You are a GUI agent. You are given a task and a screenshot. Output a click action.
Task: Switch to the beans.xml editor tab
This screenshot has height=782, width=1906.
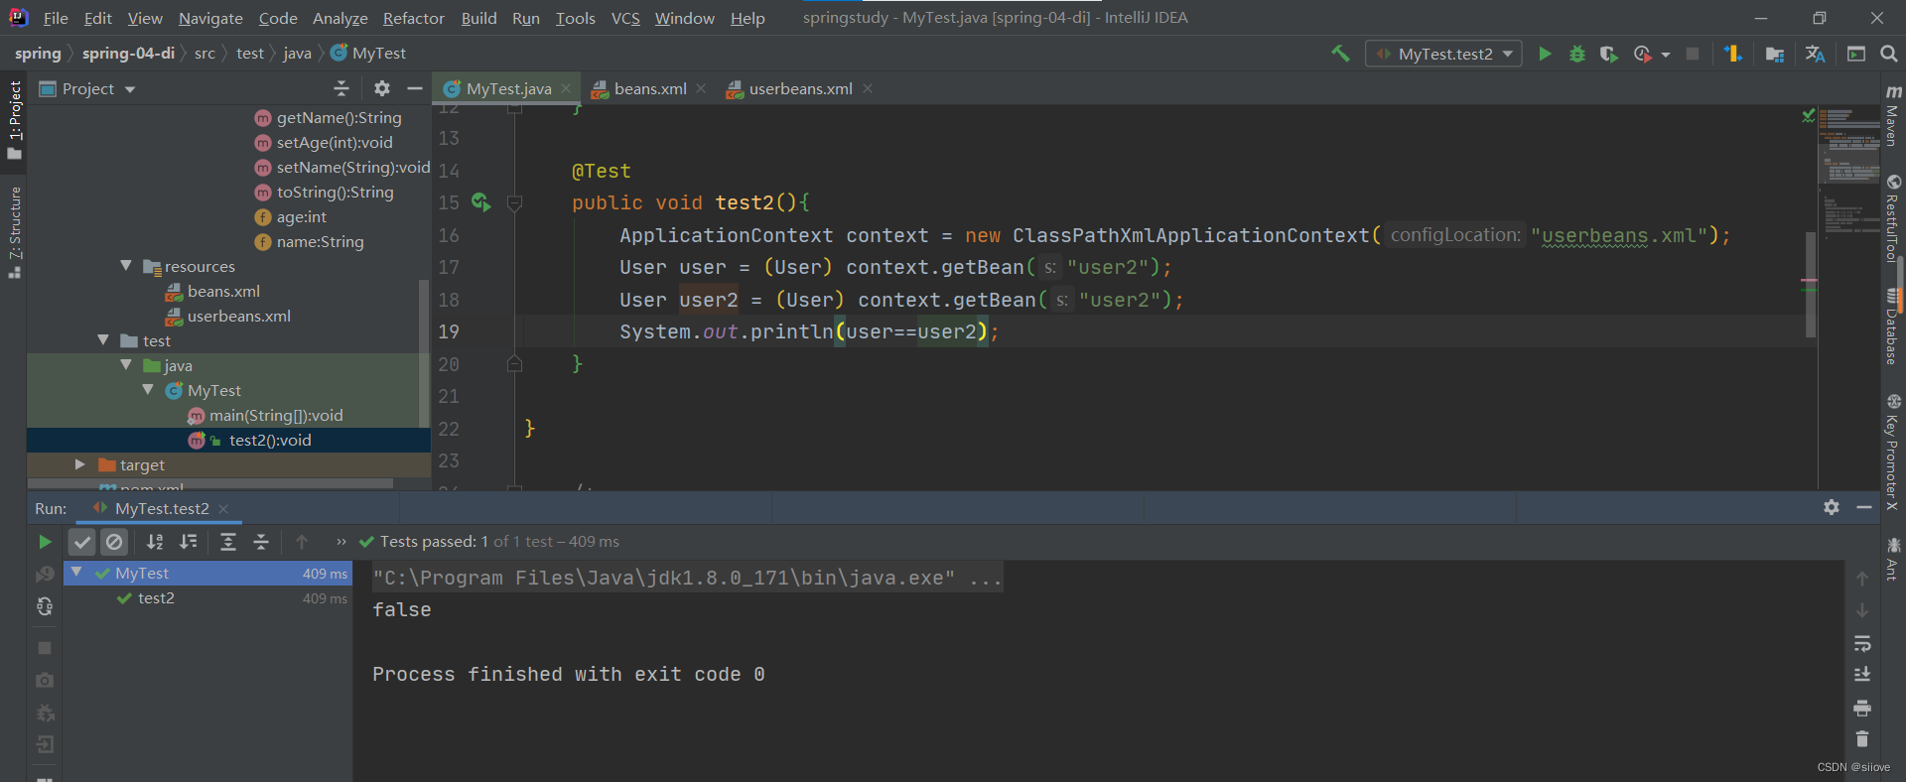(x=650, y=89)
